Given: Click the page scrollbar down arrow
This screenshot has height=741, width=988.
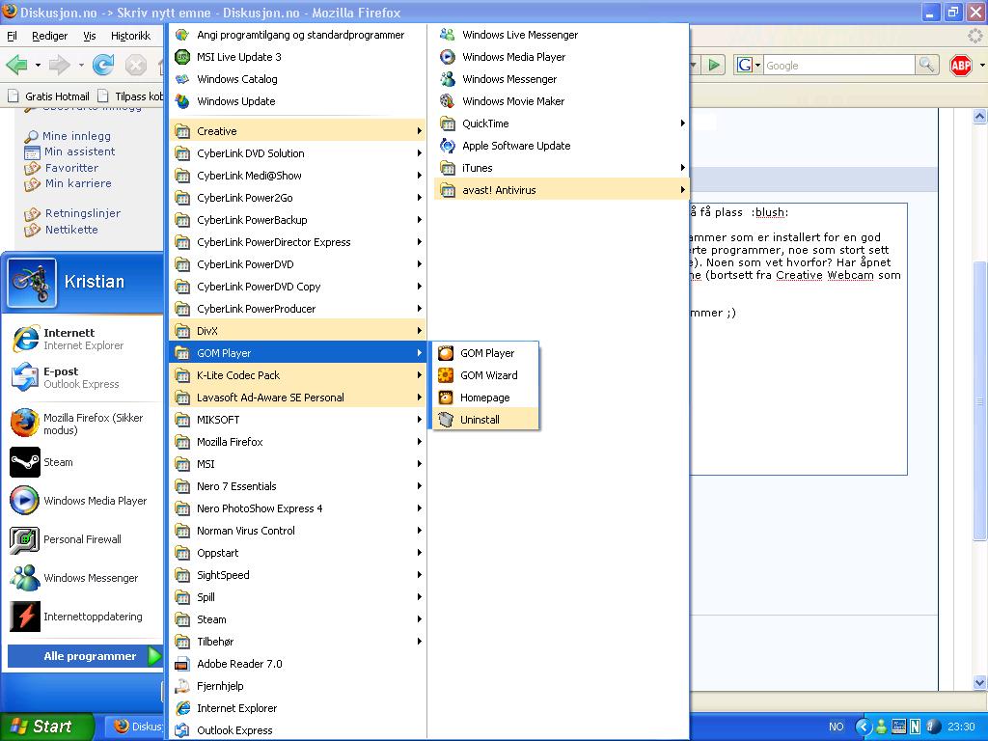Looking at the screenshot, I should pyautogui.click(x=979, y=682).
